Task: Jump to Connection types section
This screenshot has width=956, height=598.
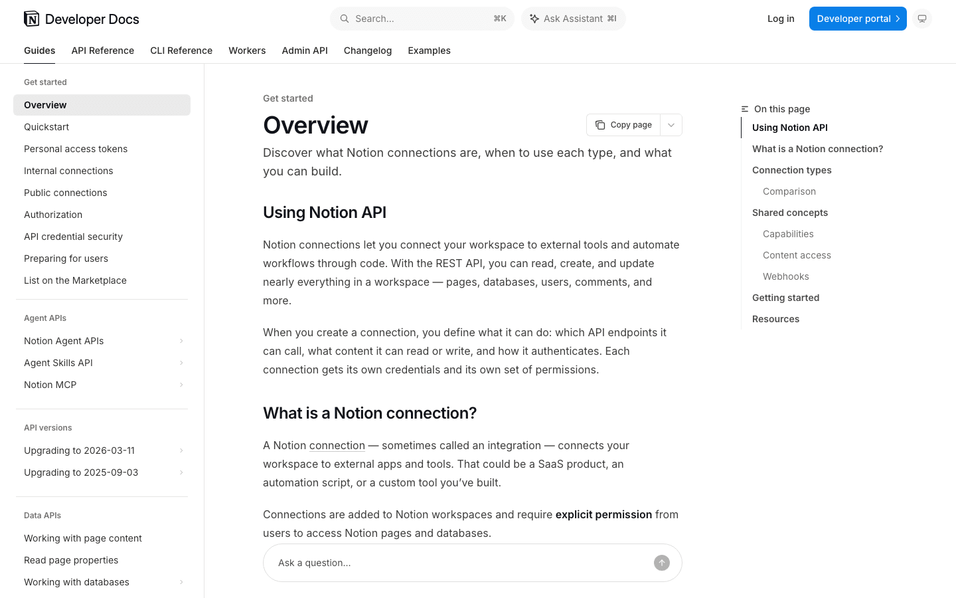Action: click(x=792, y=170)
